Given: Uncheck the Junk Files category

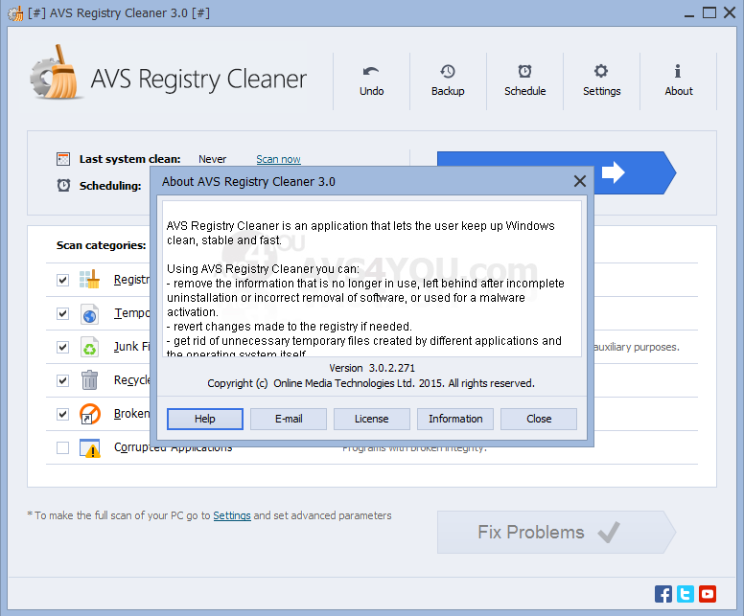Looking at the screenshot, I should pyautogui.click(x=62, y=347).
